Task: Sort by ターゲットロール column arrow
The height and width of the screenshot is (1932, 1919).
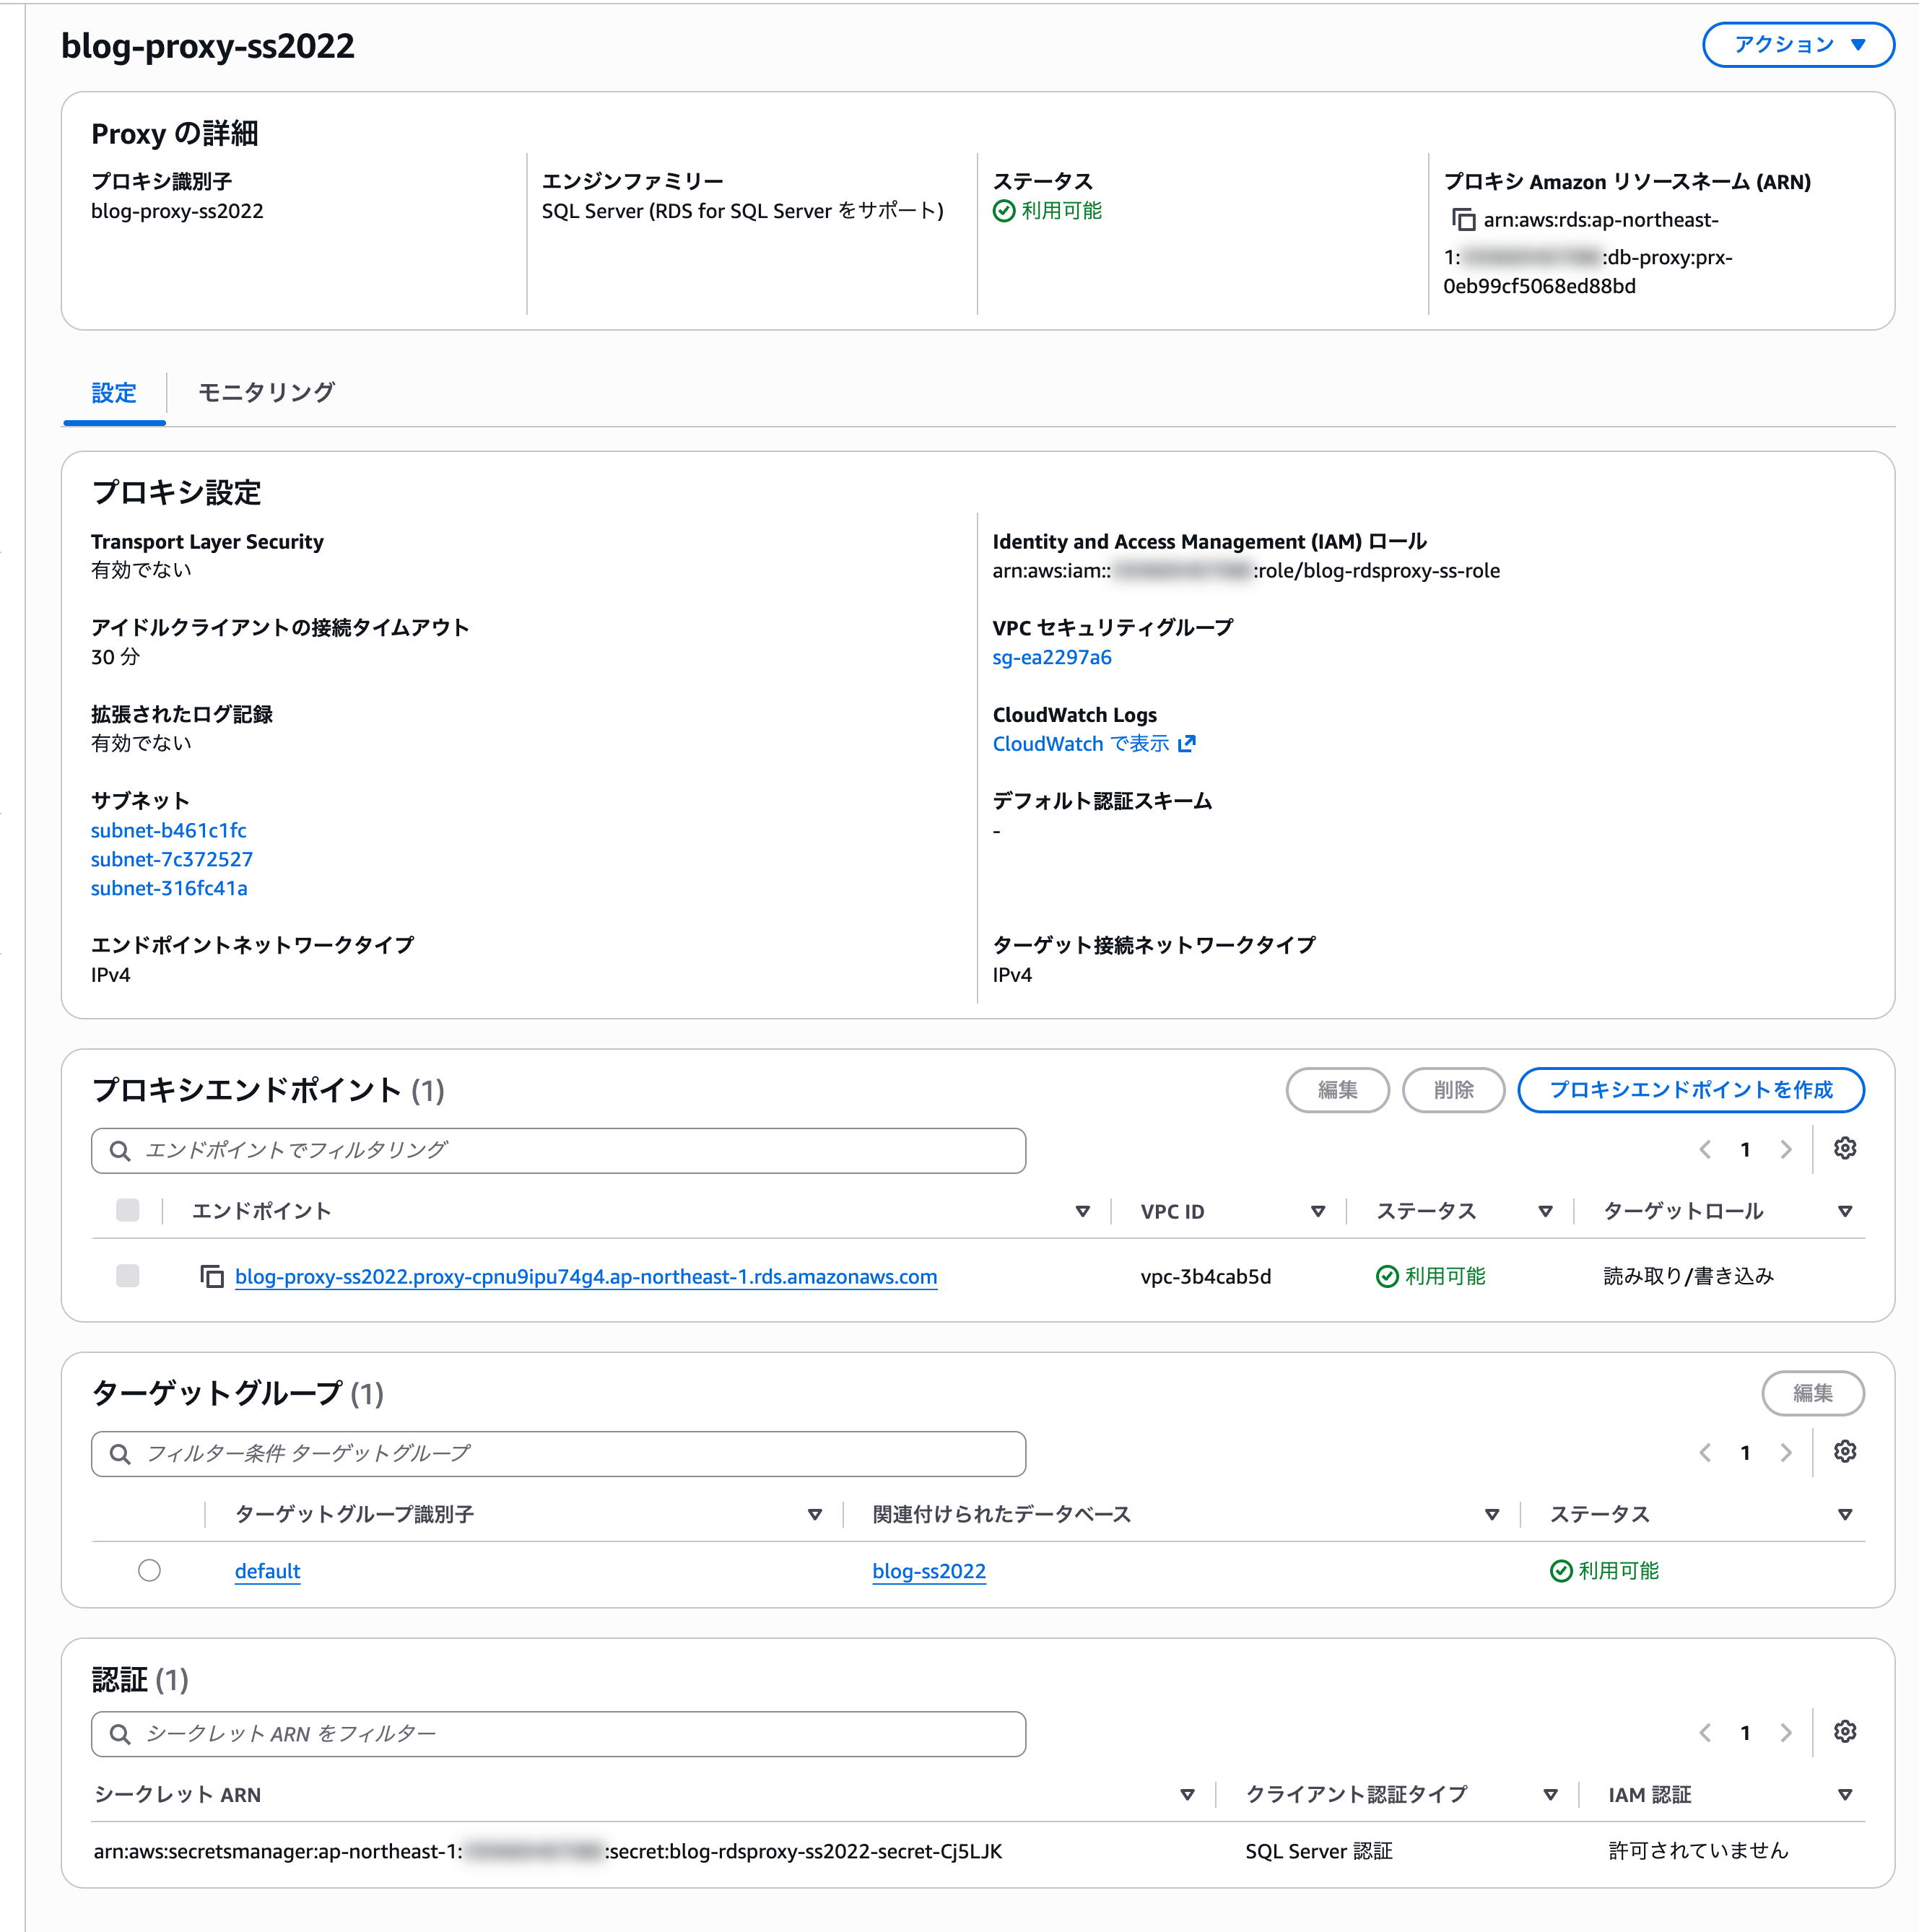Action: (x=1845, y=1212)
